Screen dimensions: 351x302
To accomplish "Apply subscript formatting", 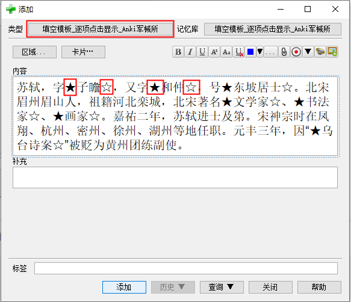I will [226, 52].
